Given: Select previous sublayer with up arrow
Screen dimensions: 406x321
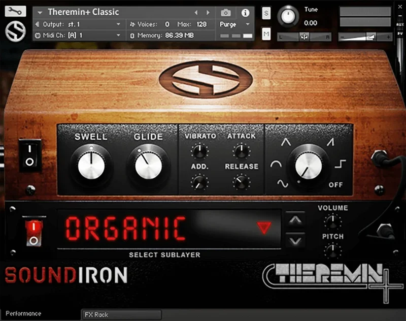Looking at the screenshot, I should [x=295, y=221].
